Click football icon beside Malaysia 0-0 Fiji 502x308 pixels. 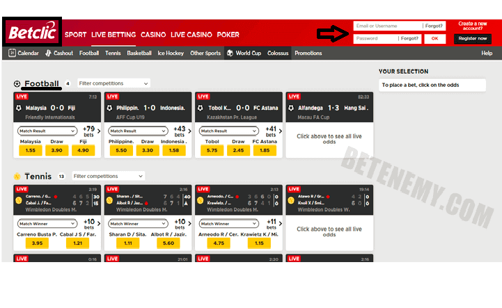19,108
